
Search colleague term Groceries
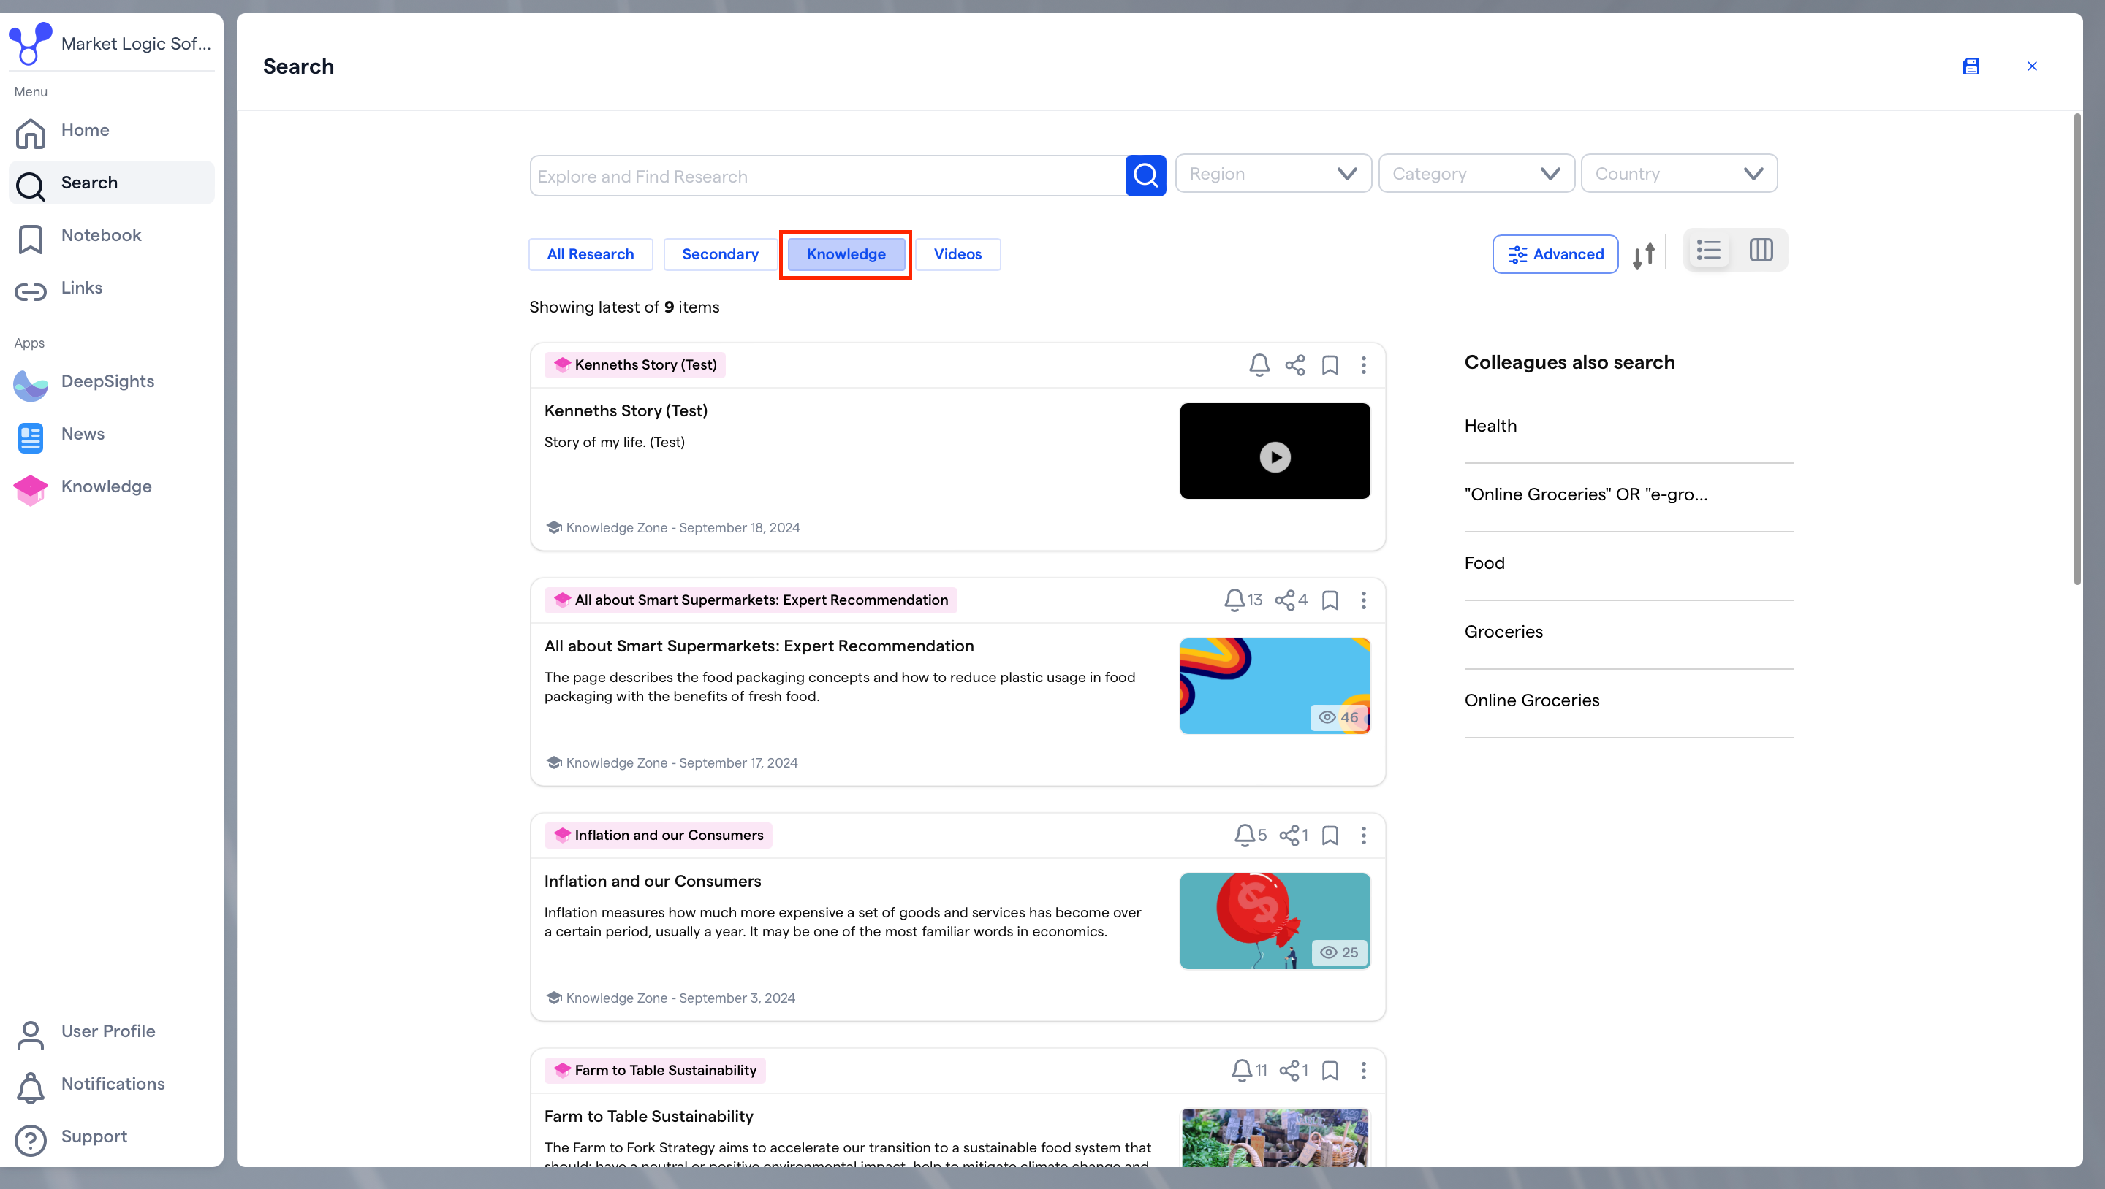coord(1503,632)
